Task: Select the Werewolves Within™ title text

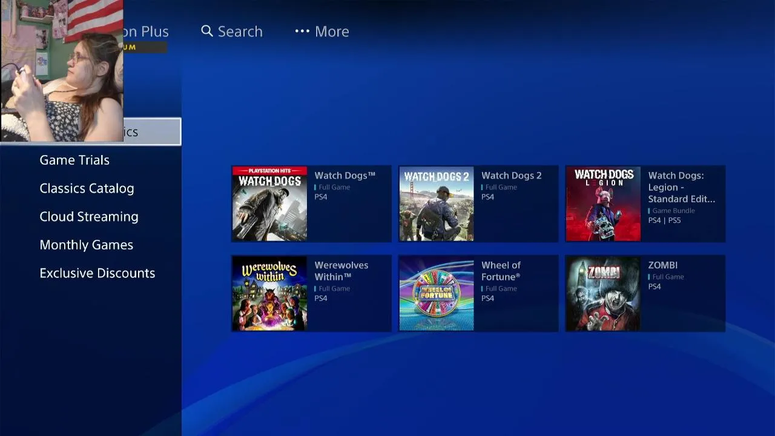Action: (341, 271)
